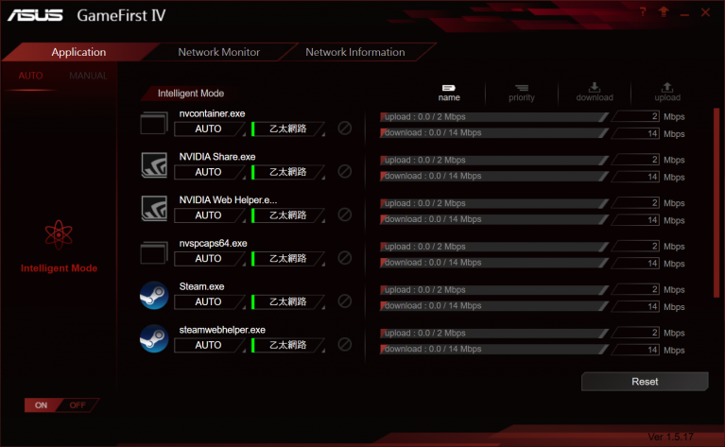
Task: Click the NVIDIA Share.exe process name
Action: click(217, 157)
